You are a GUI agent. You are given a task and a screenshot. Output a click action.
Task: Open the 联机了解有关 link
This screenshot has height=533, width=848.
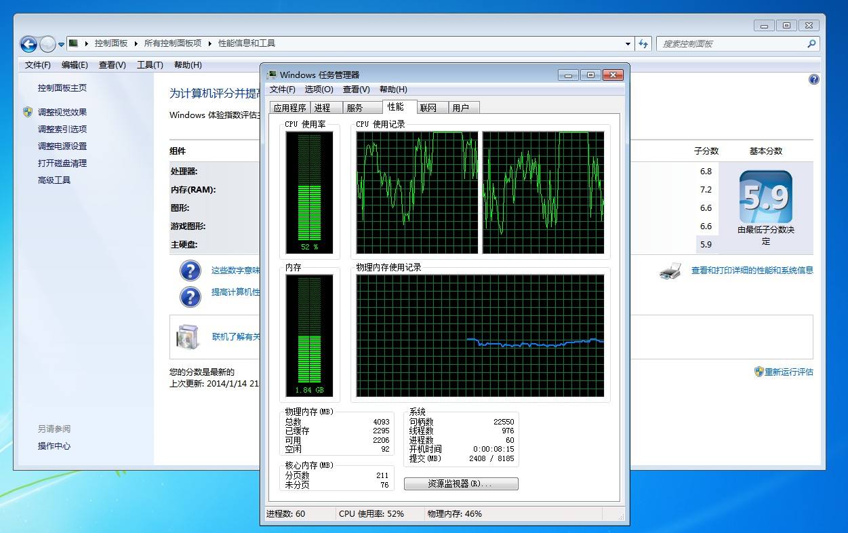pyautogui.click(x=236, y=337)
